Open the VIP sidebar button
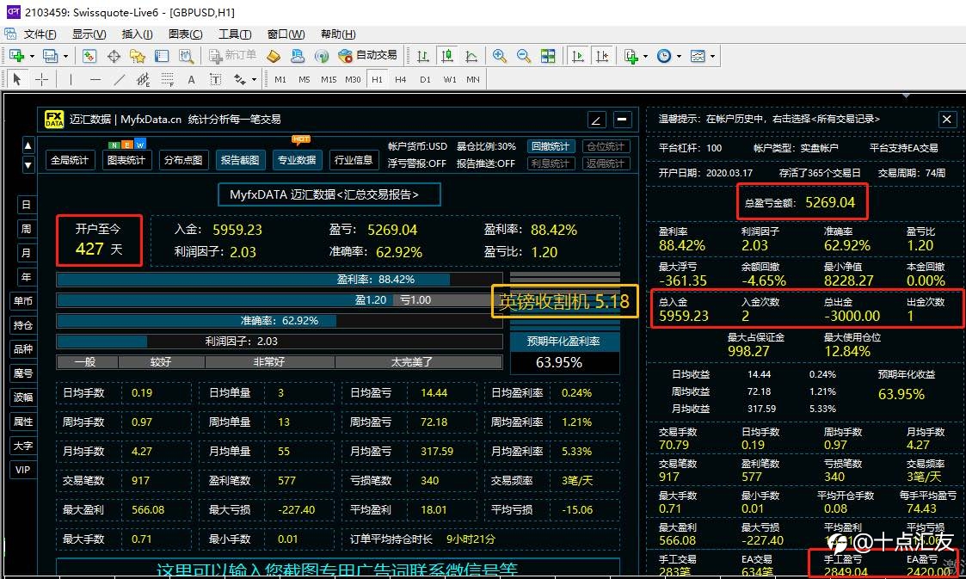Viewport: 966px width, 579px height. tap(22, 470)
